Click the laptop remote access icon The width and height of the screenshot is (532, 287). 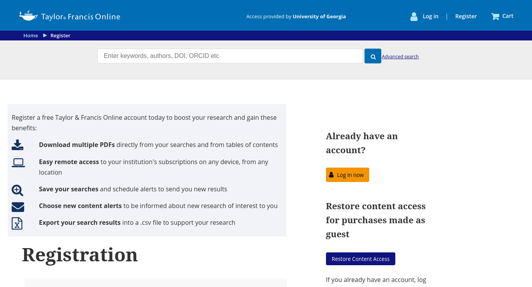click(x=18, y=163)
